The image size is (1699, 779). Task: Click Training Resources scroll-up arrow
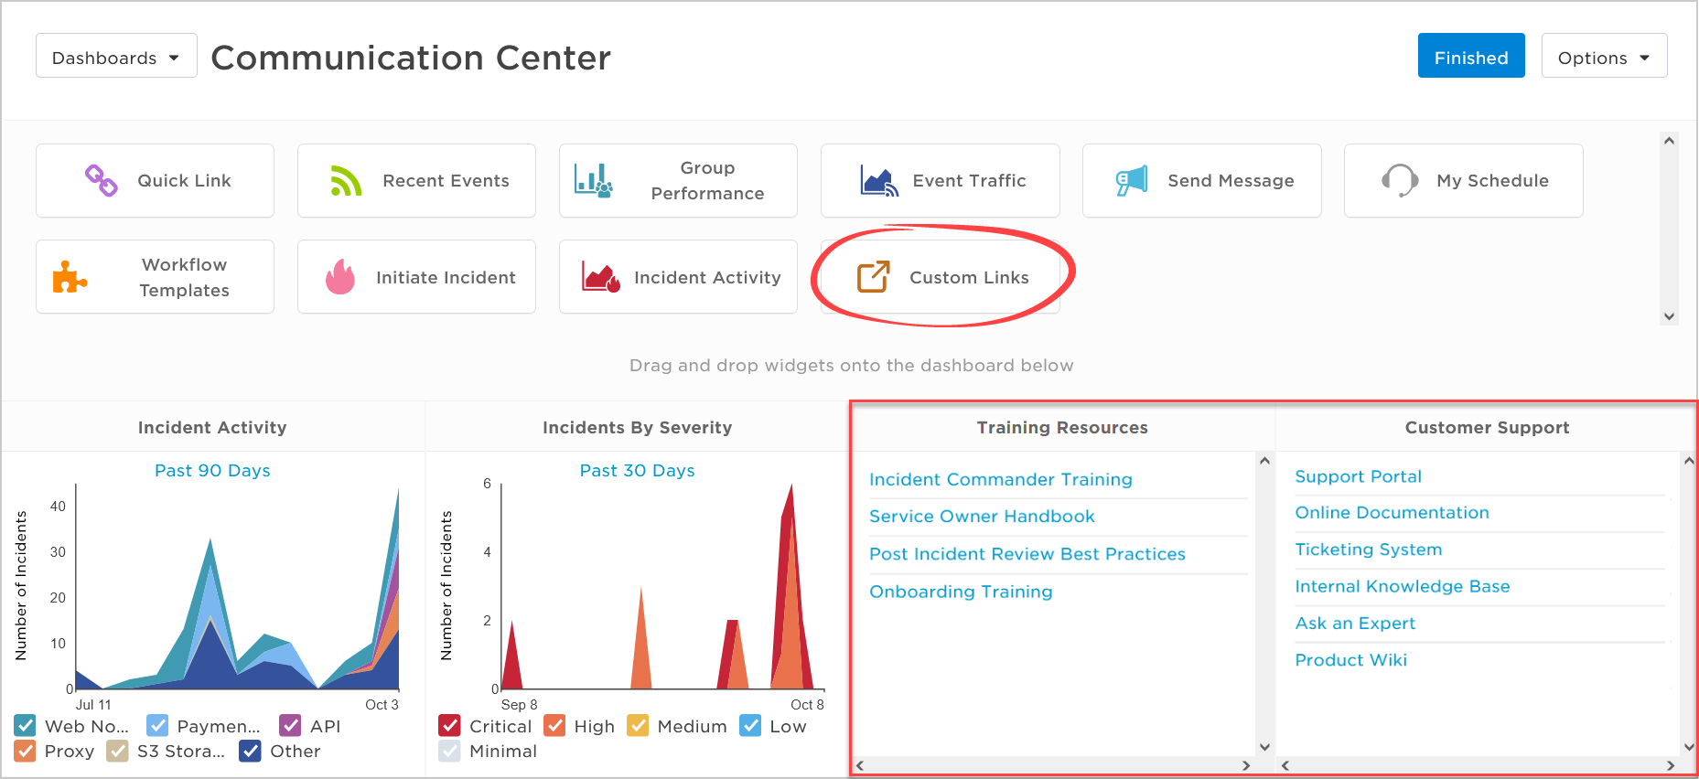pyautogui.click(x=1264, y=461)
